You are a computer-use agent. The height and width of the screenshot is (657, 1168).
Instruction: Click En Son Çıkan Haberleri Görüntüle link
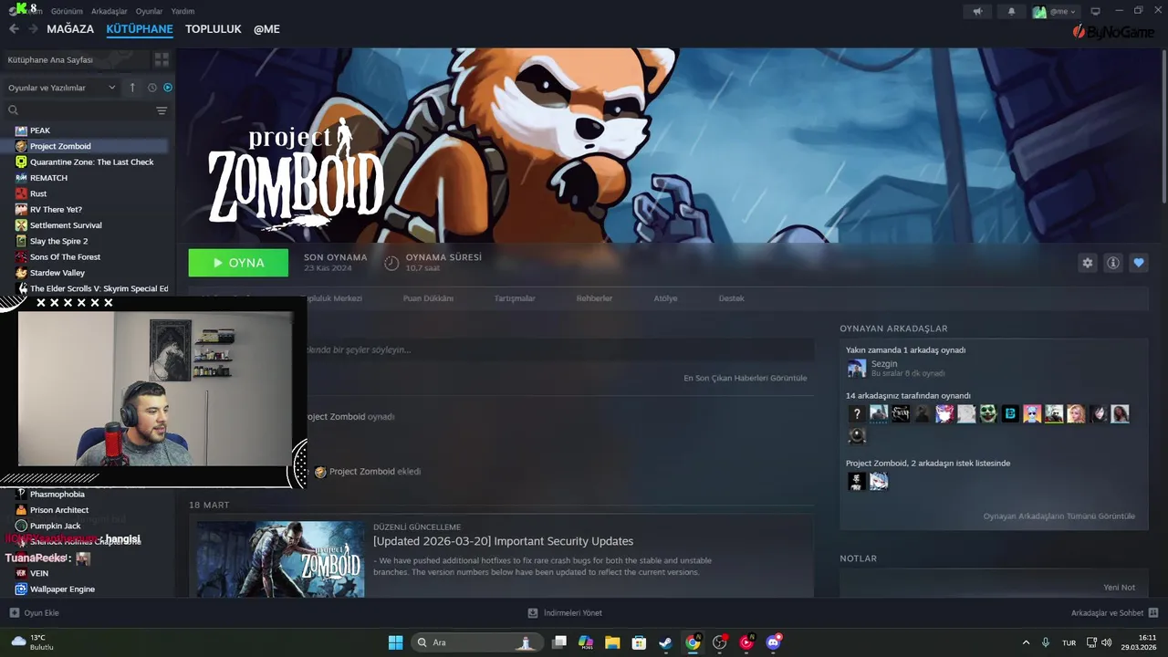(x=745, y=378)
